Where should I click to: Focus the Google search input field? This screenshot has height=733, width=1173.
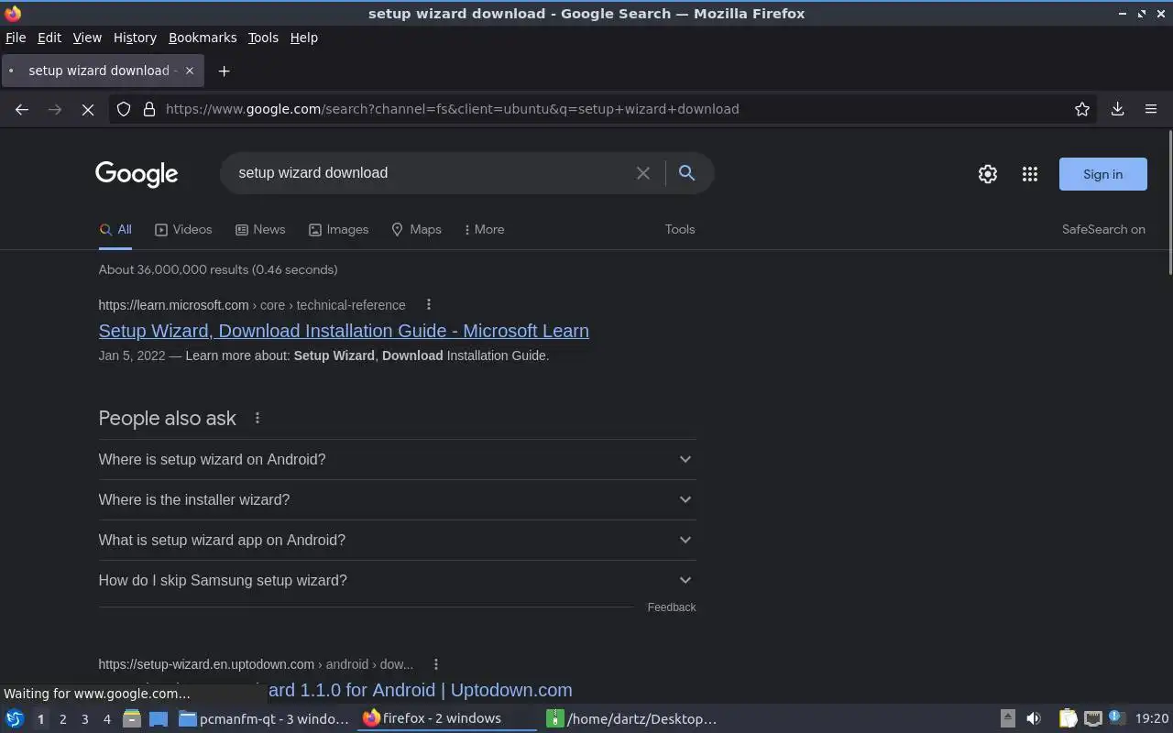coord(431,173)
